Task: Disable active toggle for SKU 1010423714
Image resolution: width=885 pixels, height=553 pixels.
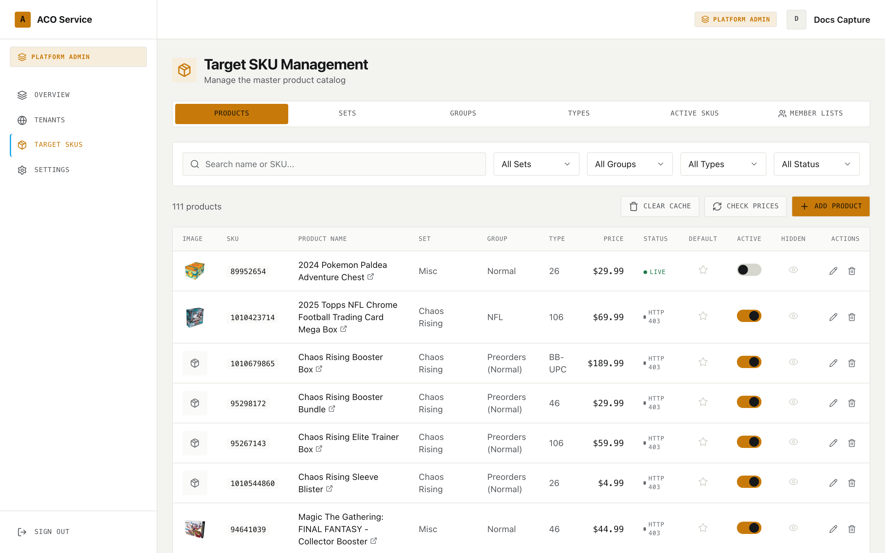Action: point(749,316)
